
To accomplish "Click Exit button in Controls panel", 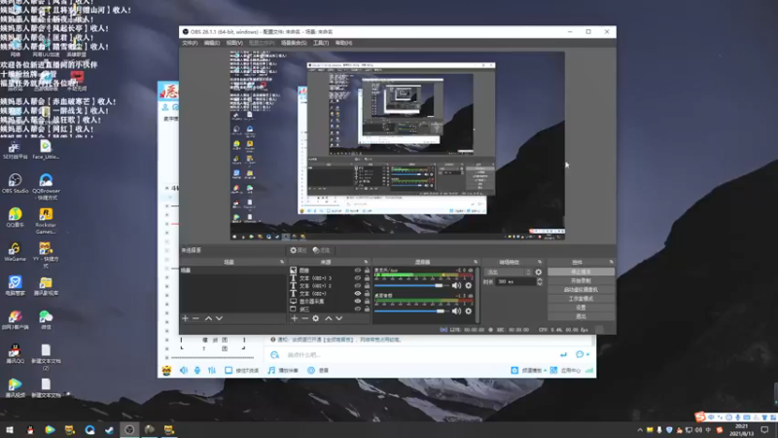I will 581,316.
